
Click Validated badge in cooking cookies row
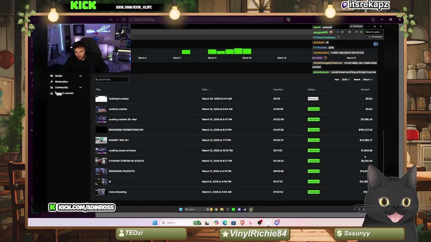[x=313, y=109]
